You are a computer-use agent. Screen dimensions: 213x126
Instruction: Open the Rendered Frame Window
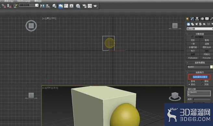(x=90, y=6)
